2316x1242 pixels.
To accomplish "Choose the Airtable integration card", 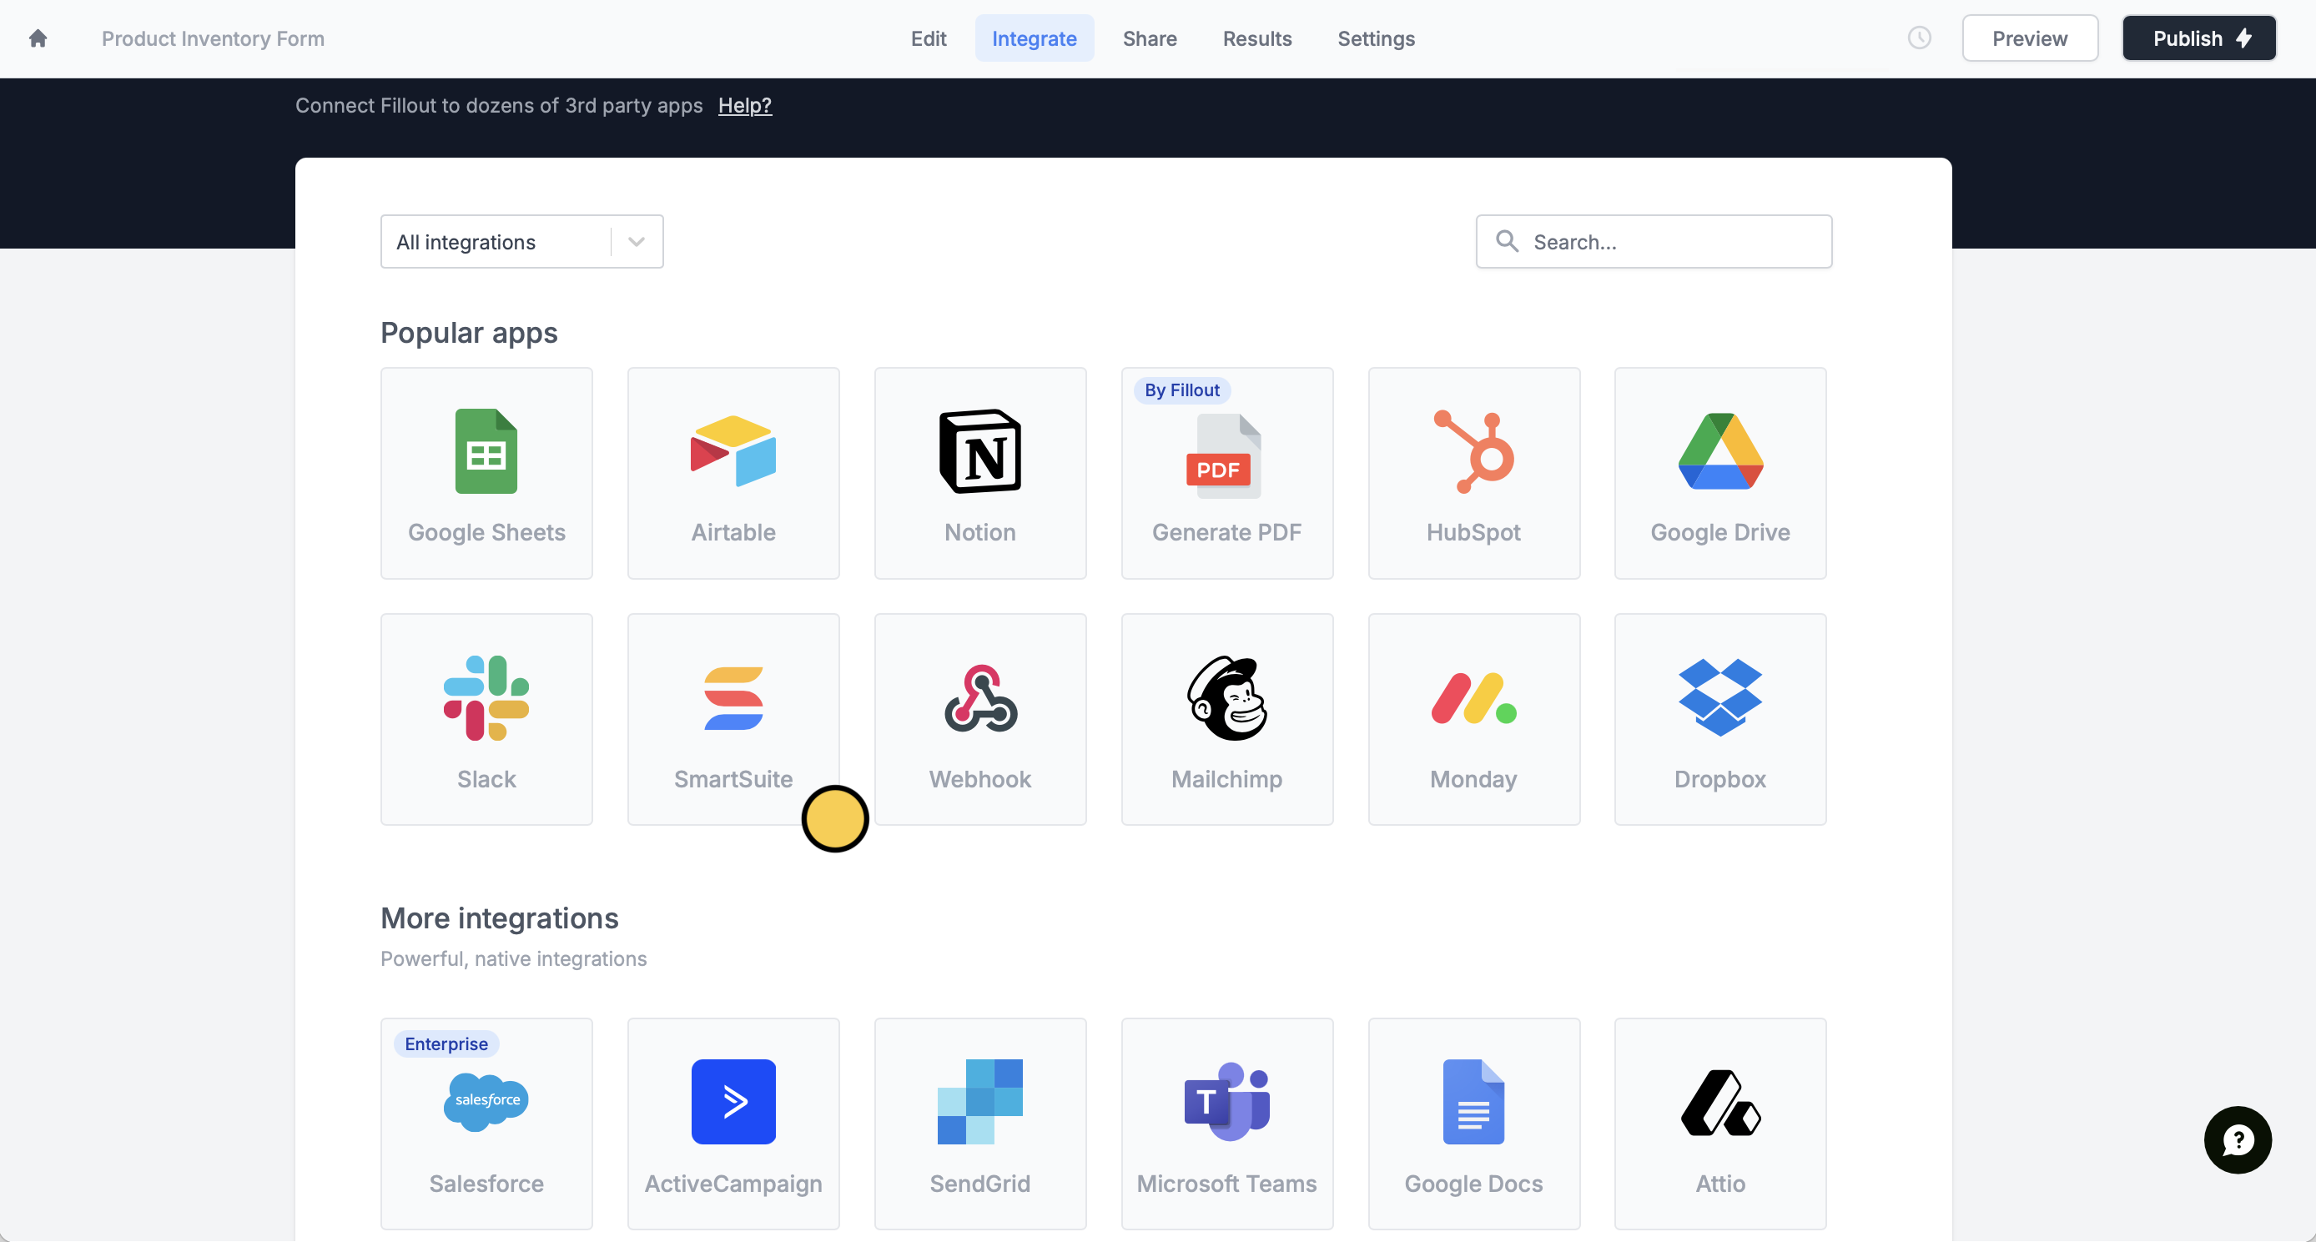I will tap(733, 473).
